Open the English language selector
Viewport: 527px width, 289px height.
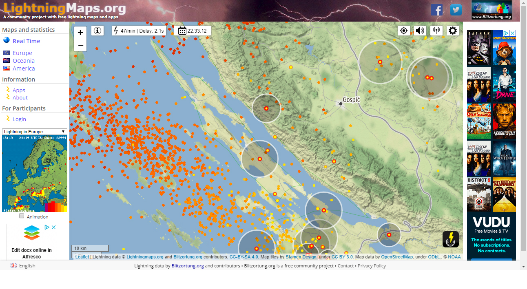[x=23, y=265]
